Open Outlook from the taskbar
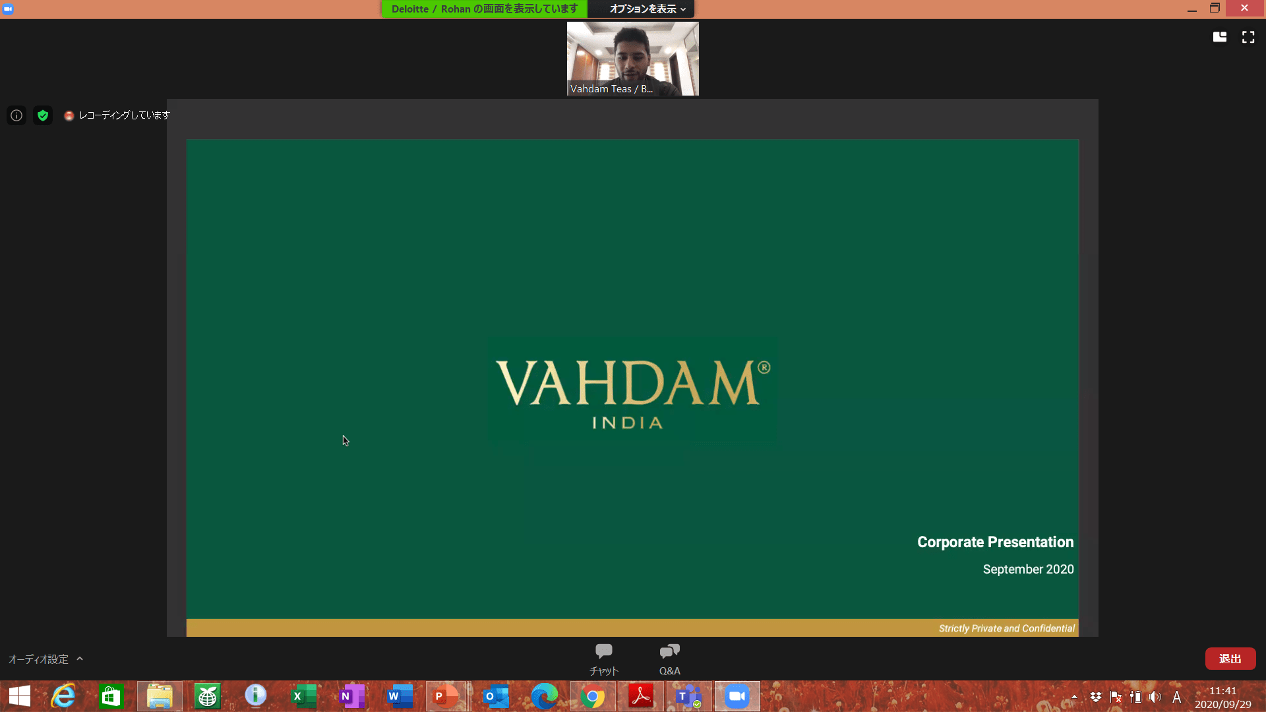This screenshot has height=712, width=1266. click(x=495, y=696)
